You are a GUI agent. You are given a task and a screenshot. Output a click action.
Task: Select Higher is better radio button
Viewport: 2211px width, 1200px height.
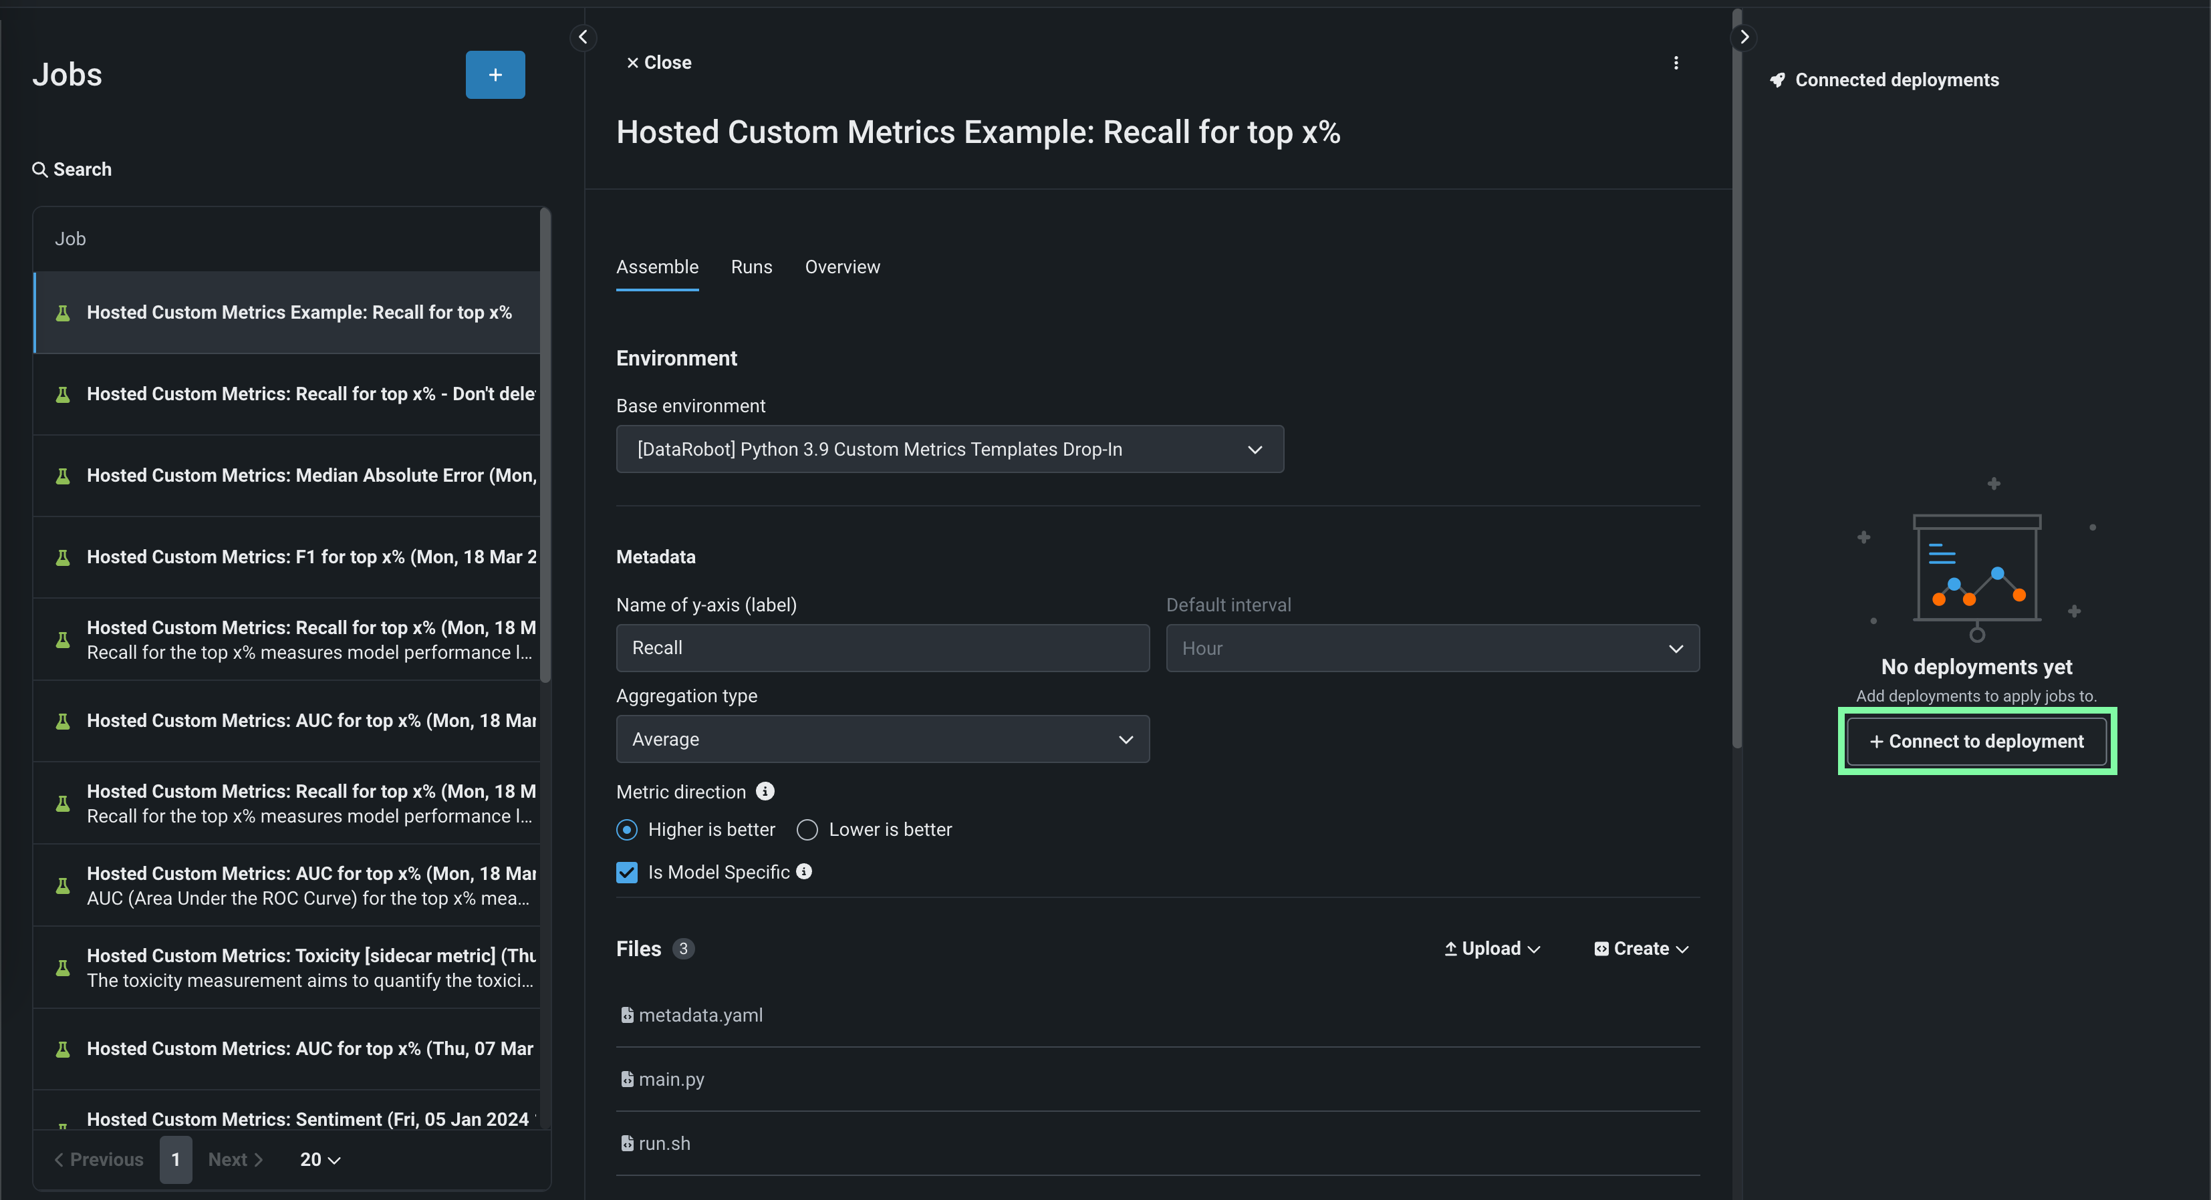pos(626,829)
